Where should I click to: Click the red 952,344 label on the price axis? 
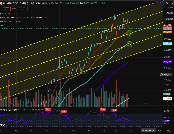click(x=167, y=26)
